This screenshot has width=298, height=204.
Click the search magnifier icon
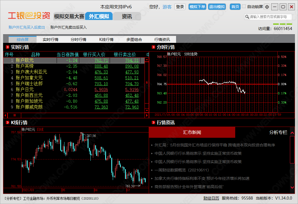[247, 17]
